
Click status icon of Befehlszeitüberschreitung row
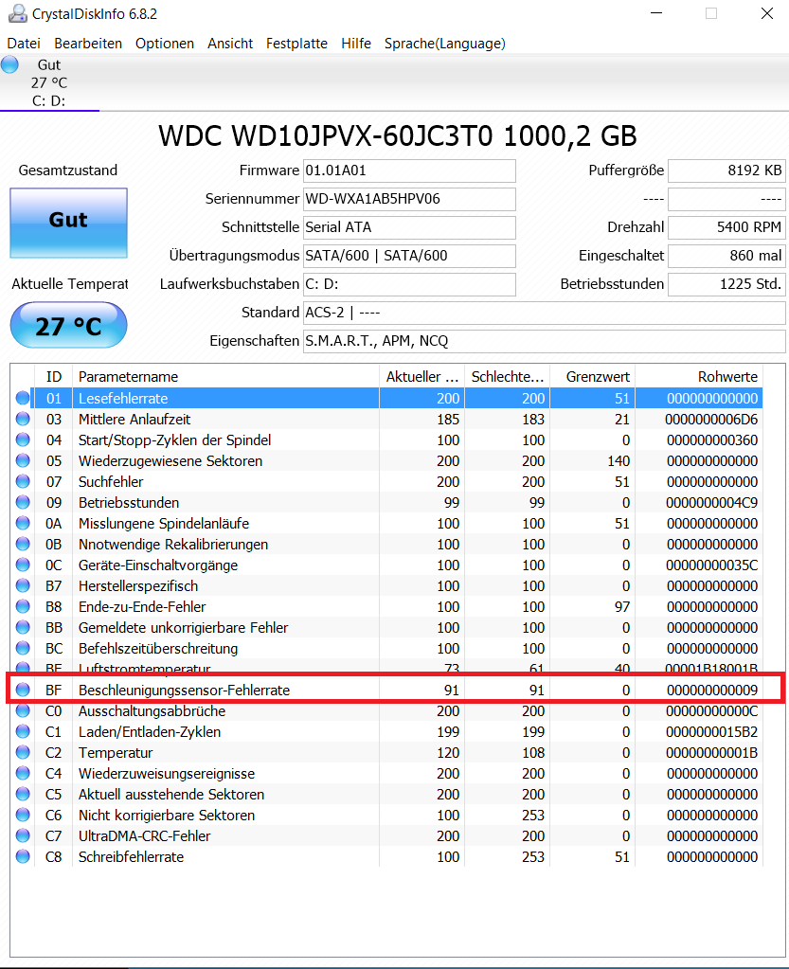(x=23, y=648)
